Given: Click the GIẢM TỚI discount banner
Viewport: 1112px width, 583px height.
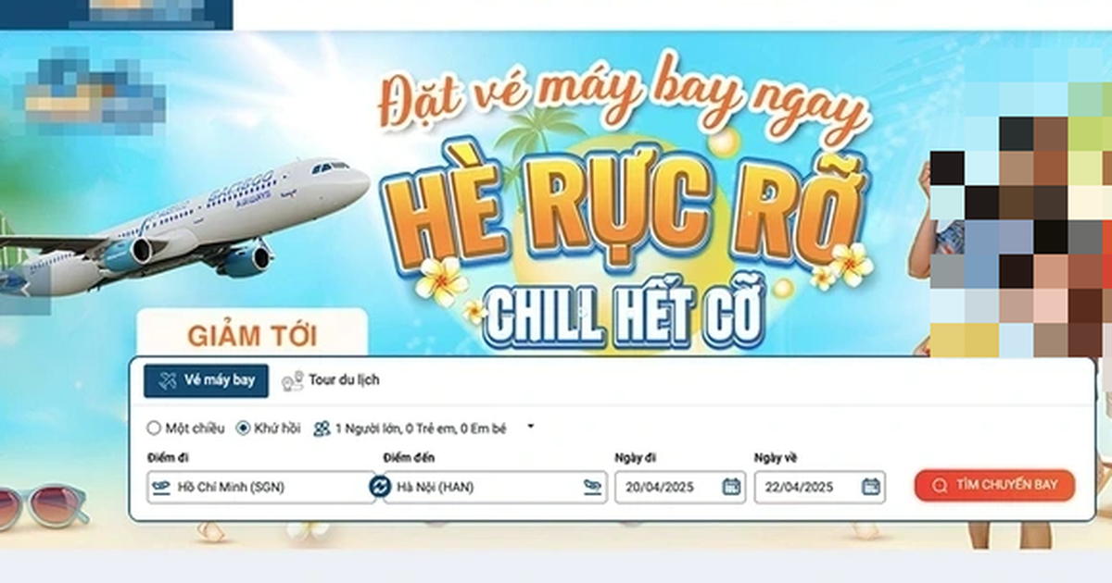Looking at the screenshot, I should 252,334.
